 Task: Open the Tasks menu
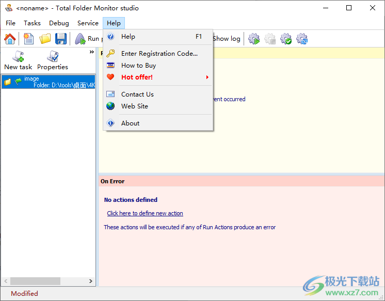tap(32, 23)
